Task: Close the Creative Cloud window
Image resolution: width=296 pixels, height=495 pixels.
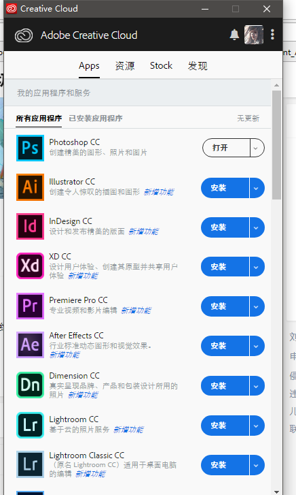Action: point(267,9)
